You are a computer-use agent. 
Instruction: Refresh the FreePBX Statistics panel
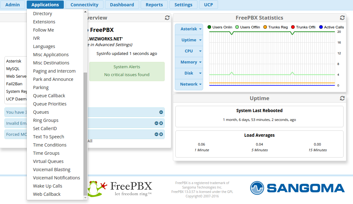[342, 18]
